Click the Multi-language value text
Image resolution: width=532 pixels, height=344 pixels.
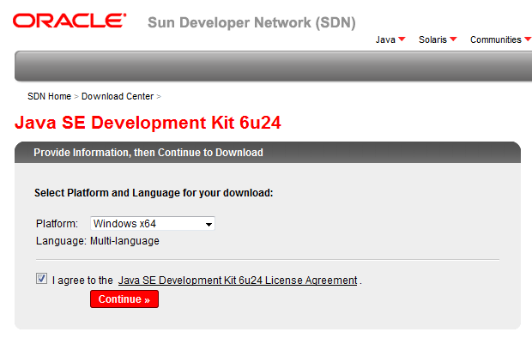coord(124,241)
